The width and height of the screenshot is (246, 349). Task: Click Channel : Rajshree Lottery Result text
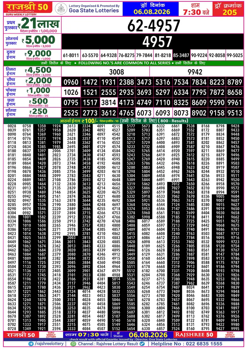pyautogui.click(x=108, y=344)
